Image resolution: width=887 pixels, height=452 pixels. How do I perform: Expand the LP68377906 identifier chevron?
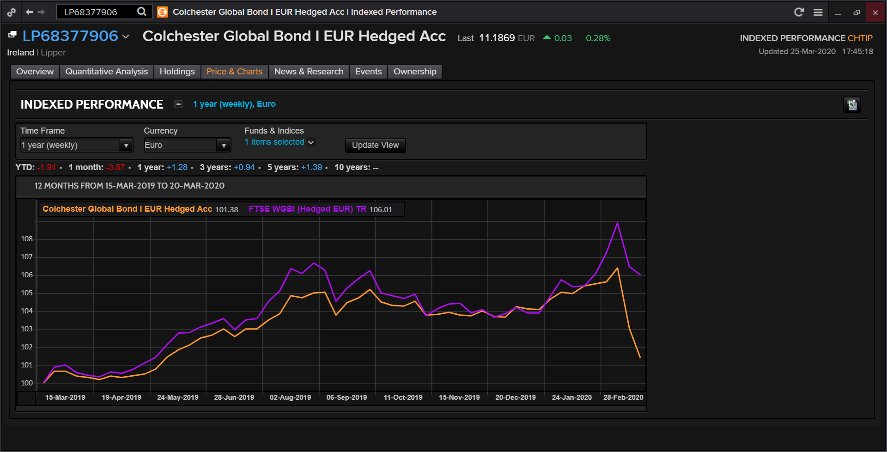[x=126, y=37]
